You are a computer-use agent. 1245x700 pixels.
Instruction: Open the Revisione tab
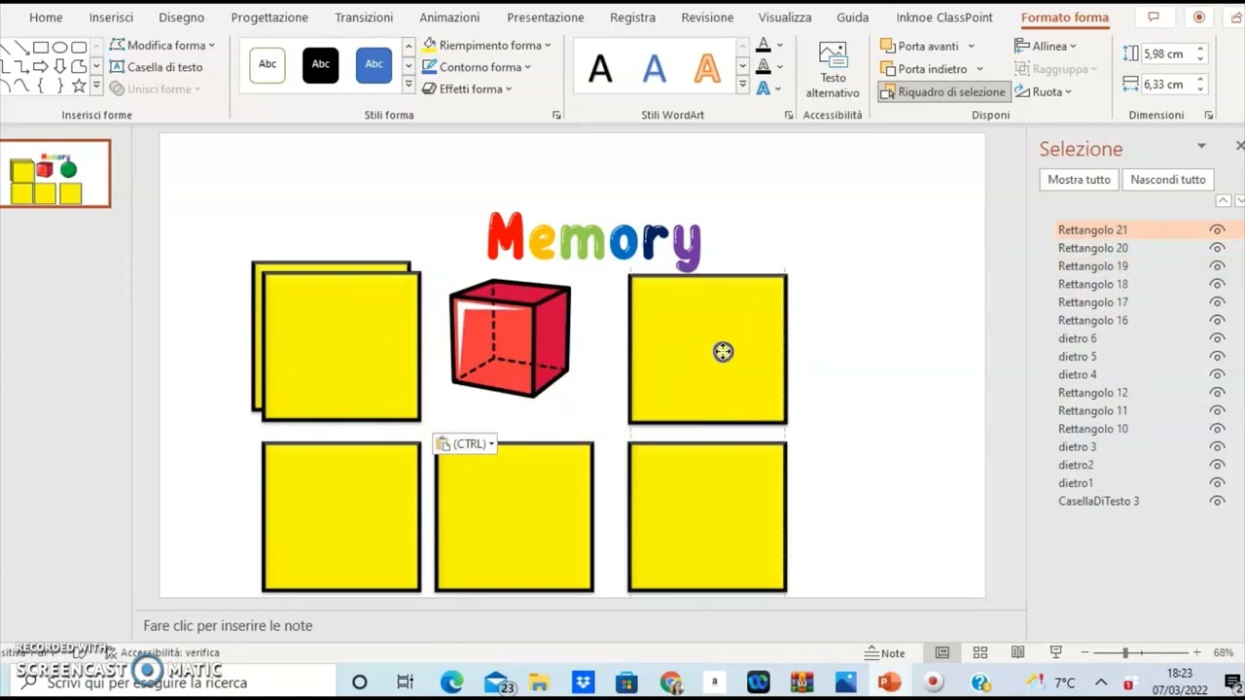click(707, 17)
